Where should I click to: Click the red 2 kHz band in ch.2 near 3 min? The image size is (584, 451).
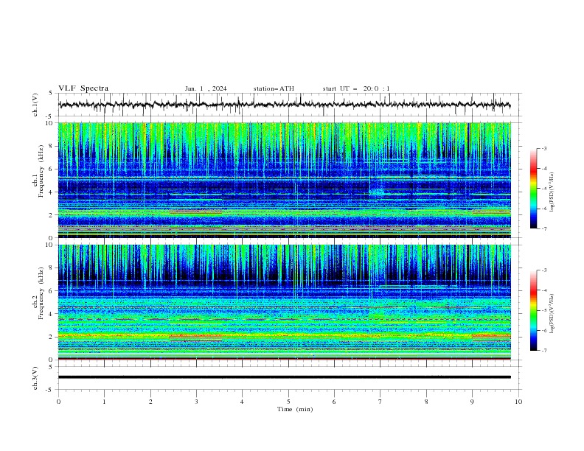196,336
